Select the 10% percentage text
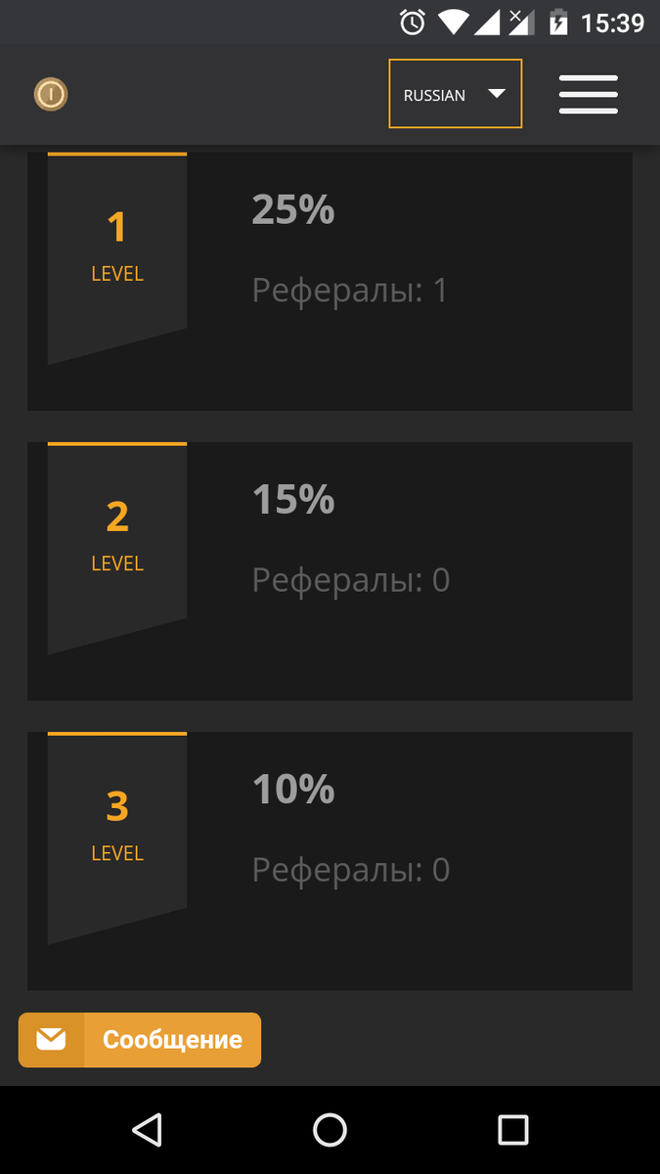 tap(292, 789)
